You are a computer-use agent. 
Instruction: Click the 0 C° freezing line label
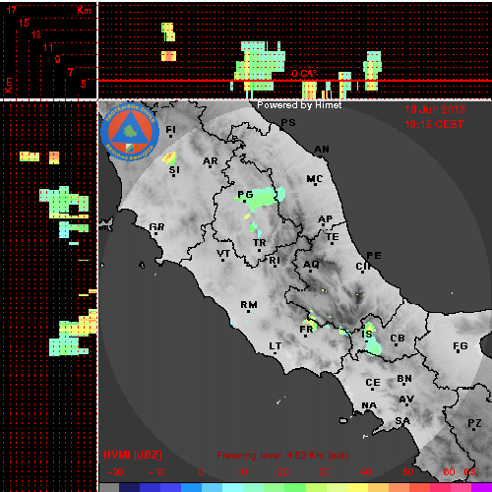click(x=304, y=74)
